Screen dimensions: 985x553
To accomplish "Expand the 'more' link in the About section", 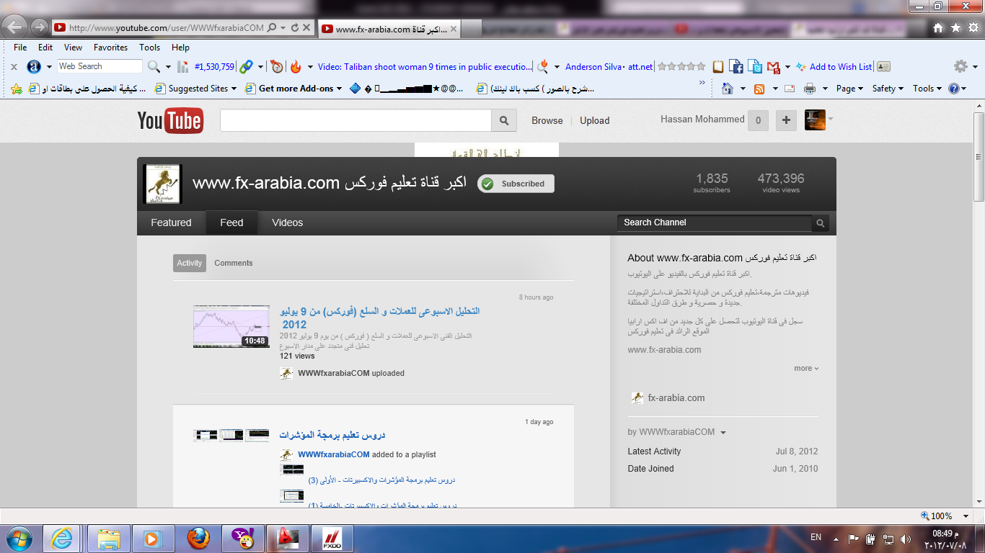I will (x=806, y=368).
